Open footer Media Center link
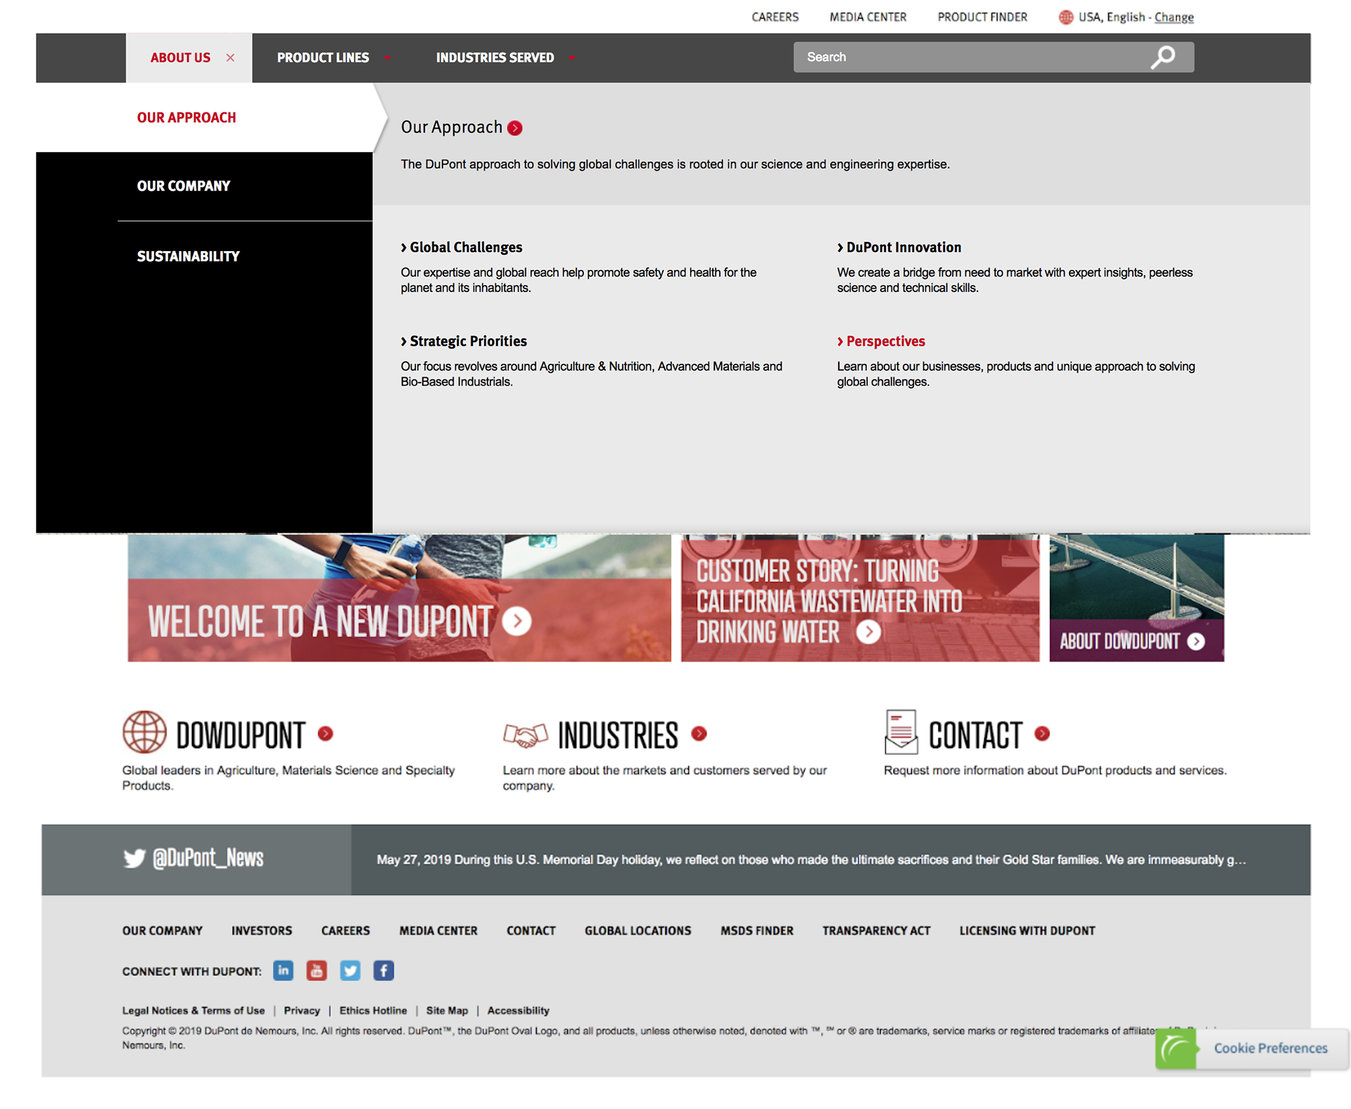 438,930
